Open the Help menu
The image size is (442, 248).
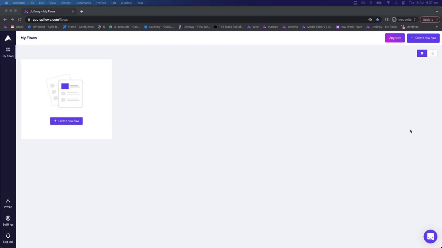[140, 3]
